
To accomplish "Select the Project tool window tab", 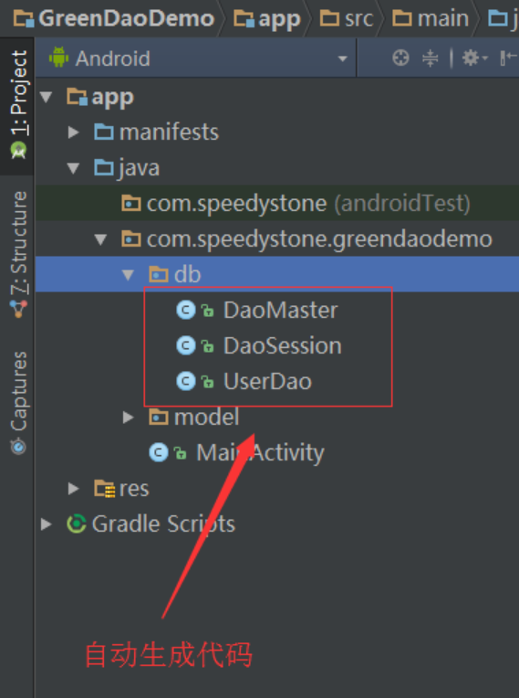I will click(x=18, y=105).
